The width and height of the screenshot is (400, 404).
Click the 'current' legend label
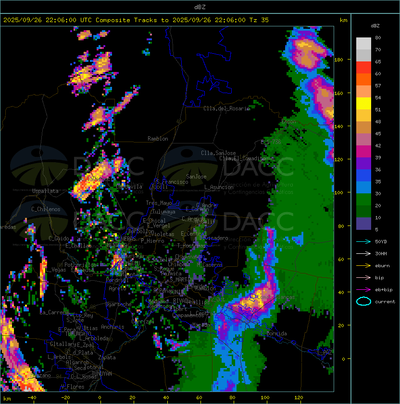(x=385, y=302)
